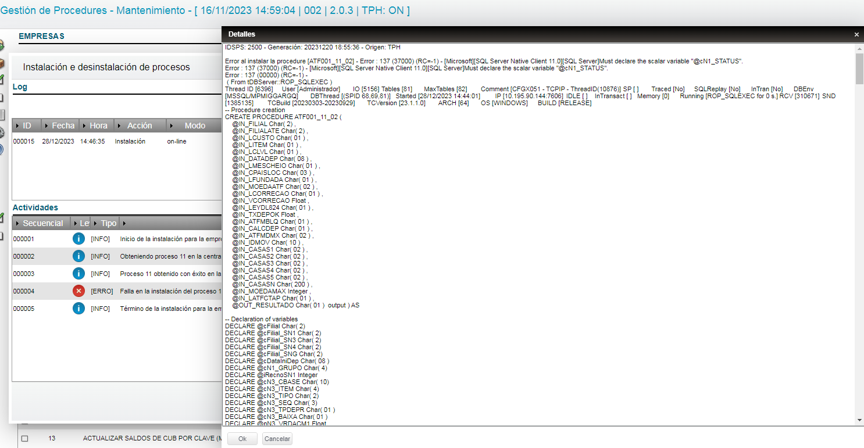The width and height of the screenshot is (864, 448).
Task: Confirm the Detalles dialog with Ok
Action: 242,439
